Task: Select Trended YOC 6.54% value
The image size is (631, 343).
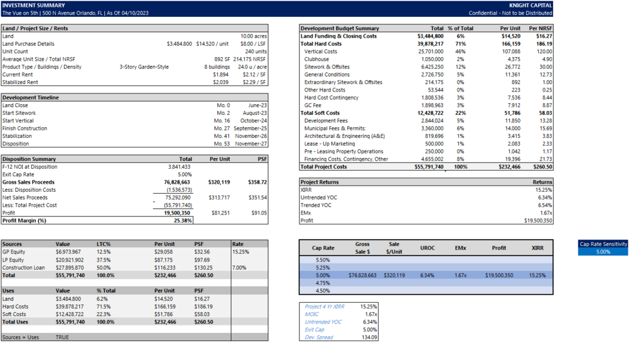Action: click(545, 205)
